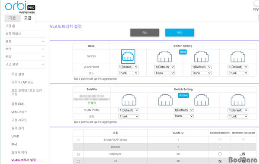Select the Employee VLAN radio button
The height and width of the screenshot is (164, 259).
tap(78, 154)
